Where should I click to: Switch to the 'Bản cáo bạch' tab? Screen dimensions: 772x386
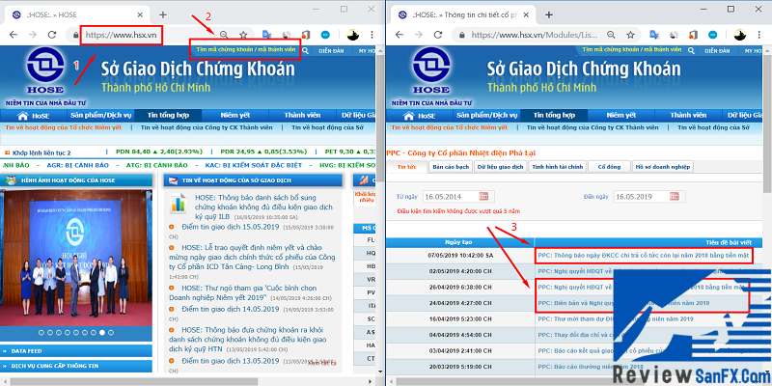pos(451,167)
